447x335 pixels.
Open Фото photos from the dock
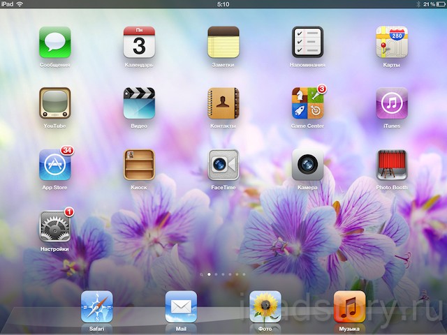click(265, 306)
